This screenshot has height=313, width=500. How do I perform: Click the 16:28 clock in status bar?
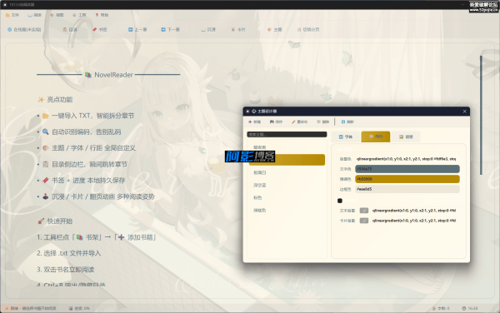470,308
